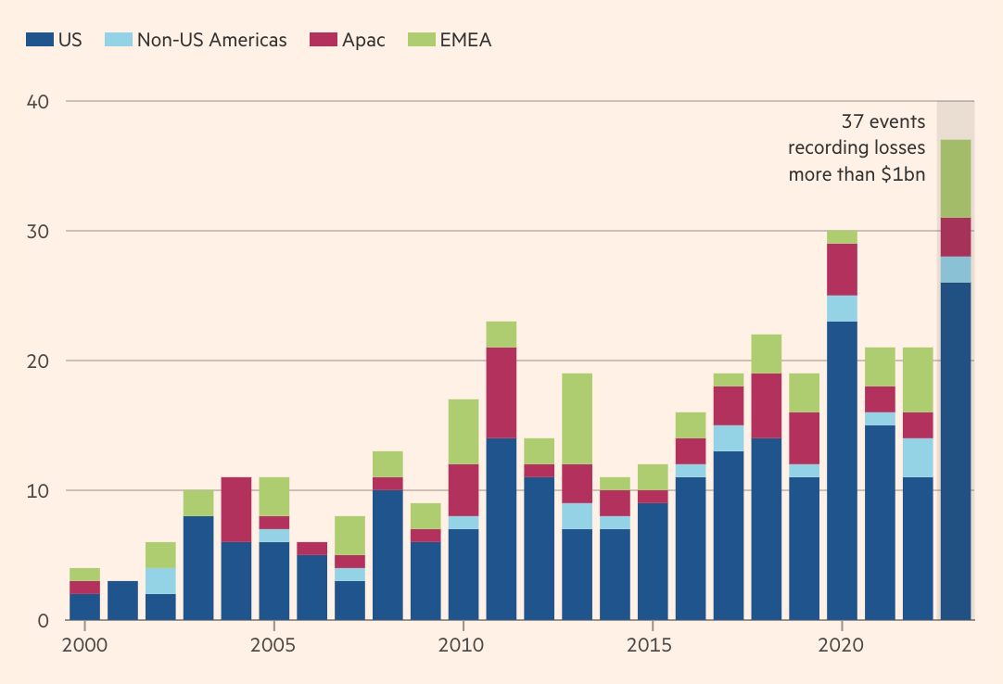Click the y-axis label 30
1003x684 pixels.
click(x=38, y=232)
